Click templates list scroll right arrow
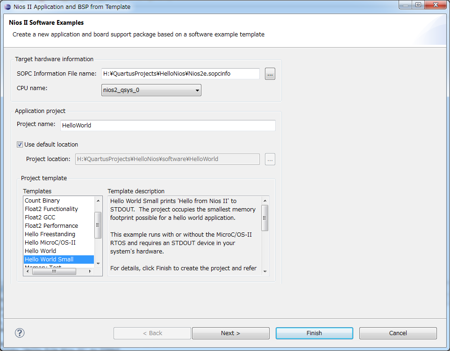The height and width of the screenshot is (351, 450). tap(90, 271)
